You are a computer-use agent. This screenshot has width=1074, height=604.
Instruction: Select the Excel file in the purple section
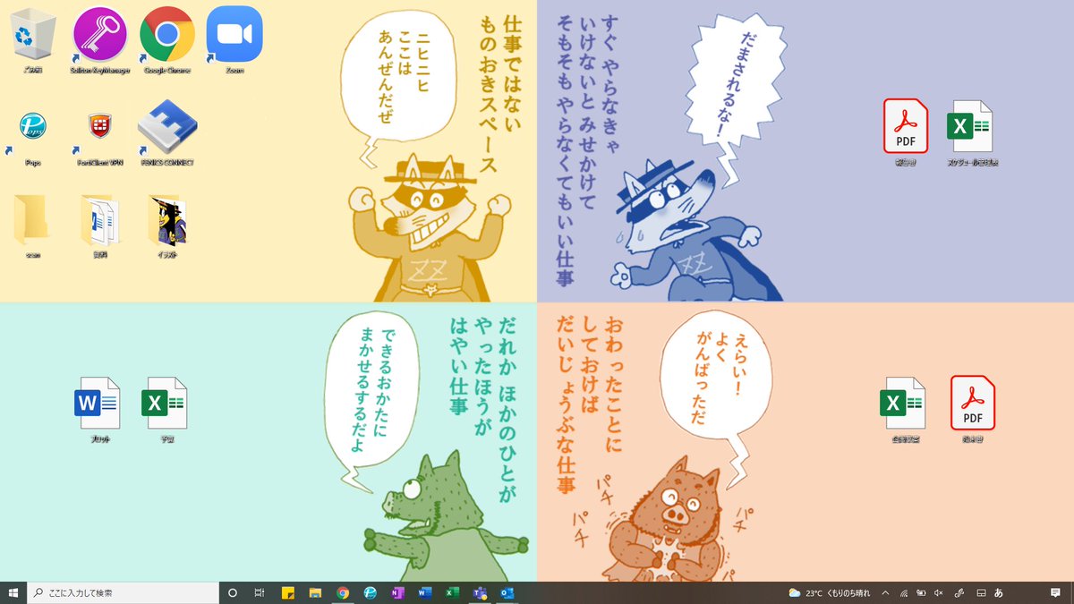click(x=972, y=132)
